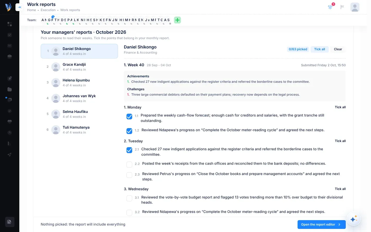Select Daniel Shikongo in the managers list

79,51
